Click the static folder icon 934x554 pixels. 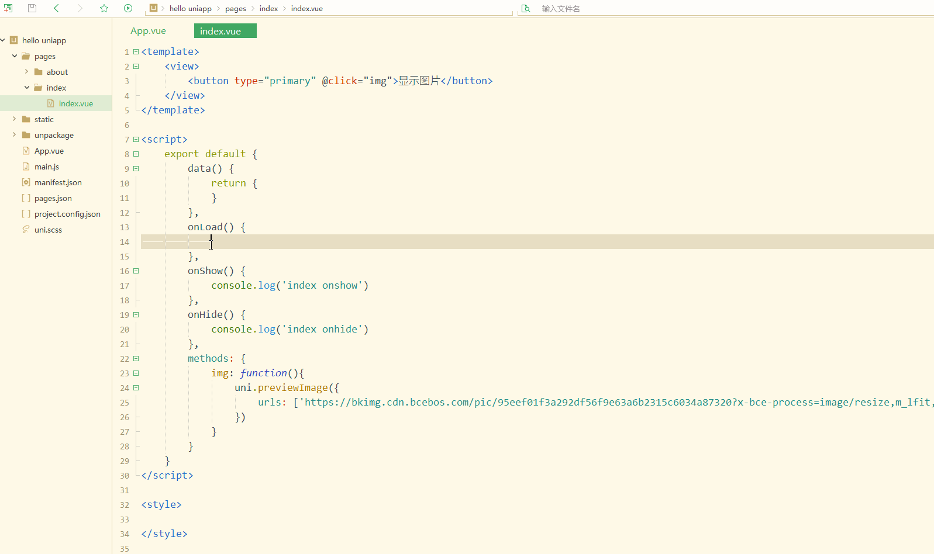point(26,119)
